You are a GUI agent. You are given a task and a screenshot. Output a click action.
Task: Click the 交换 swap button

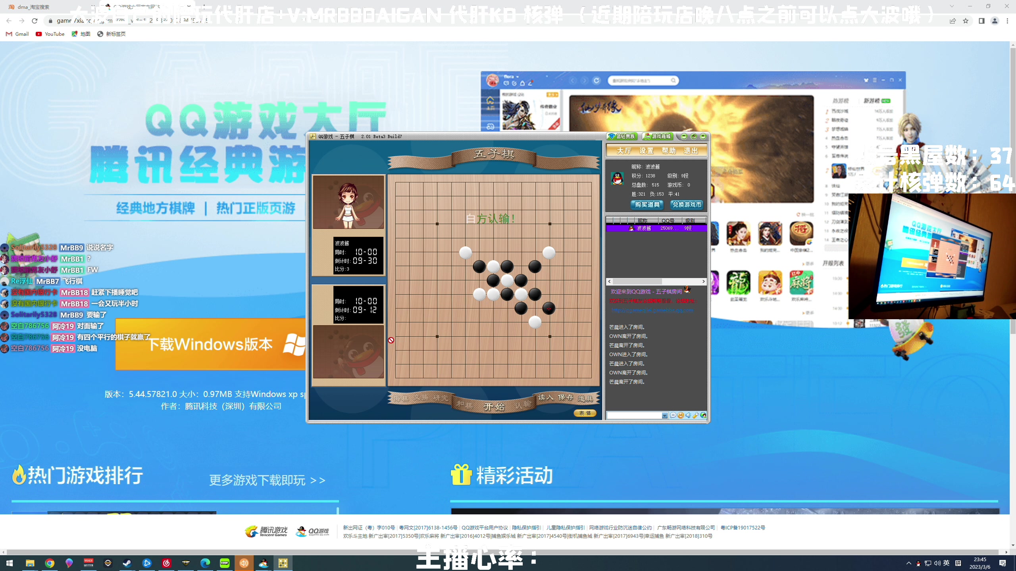[421, 397]
